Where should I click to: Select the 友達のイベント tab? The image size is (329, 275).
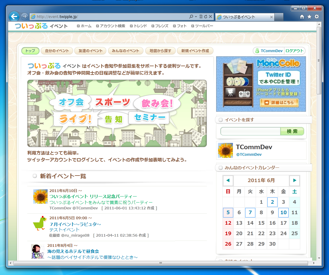(x=90, y=51)
